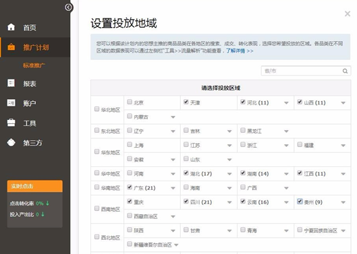Expand the 广东 (21) dropdown arrow
This screenshot has height=254, width=357.
(x=173, y=188)
